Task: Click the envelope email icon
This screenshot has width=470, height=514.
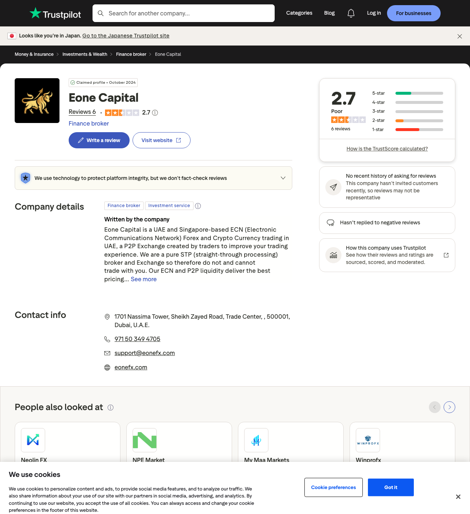Action: (x=107, y=353)
